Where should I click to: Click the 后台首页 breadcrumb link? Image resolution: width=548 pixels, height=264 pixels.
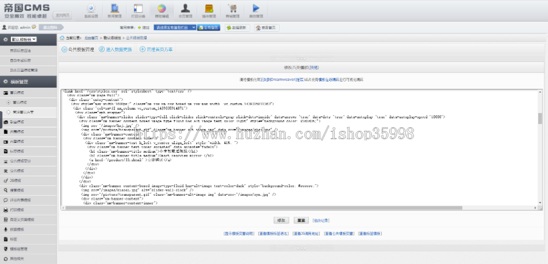(91, 38)
